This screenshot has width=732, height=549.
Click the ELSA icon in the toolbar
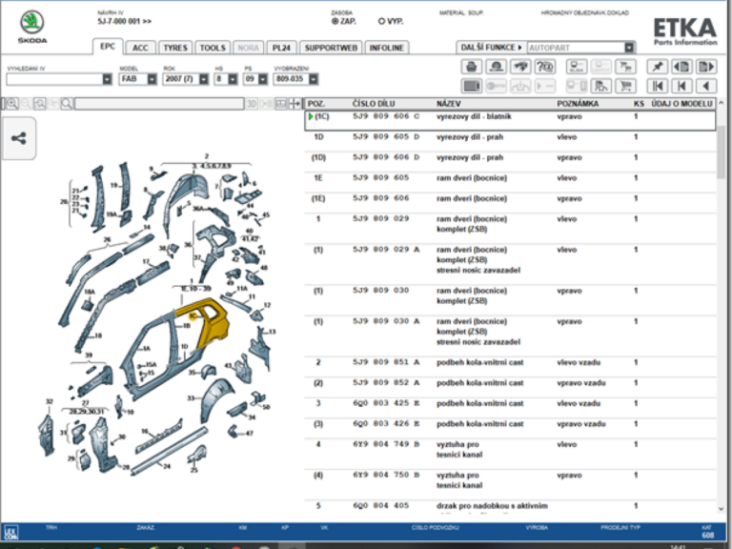pyautogui.click(x=576, y=67)
